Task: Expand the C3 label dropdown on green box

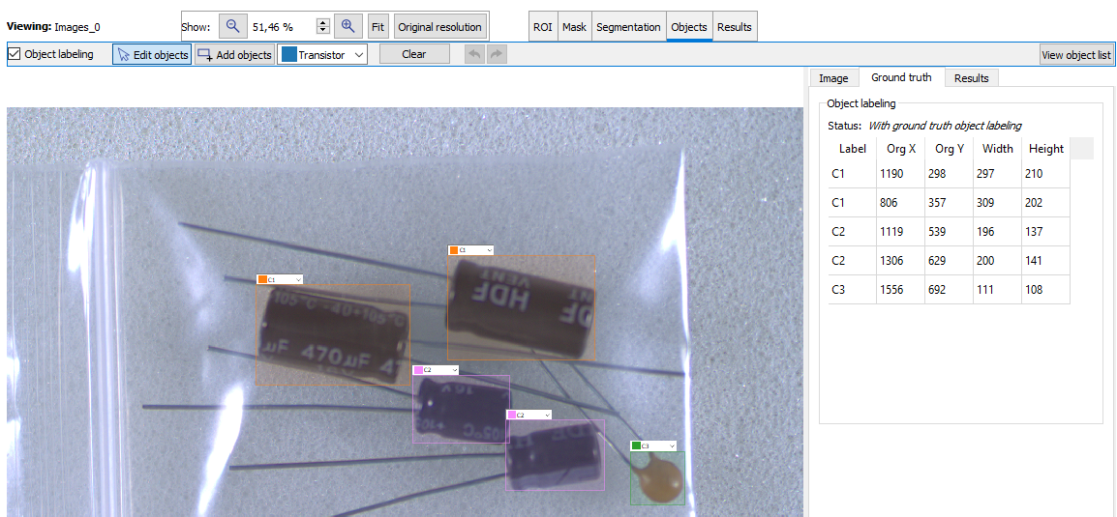Action: click(670, 445)
